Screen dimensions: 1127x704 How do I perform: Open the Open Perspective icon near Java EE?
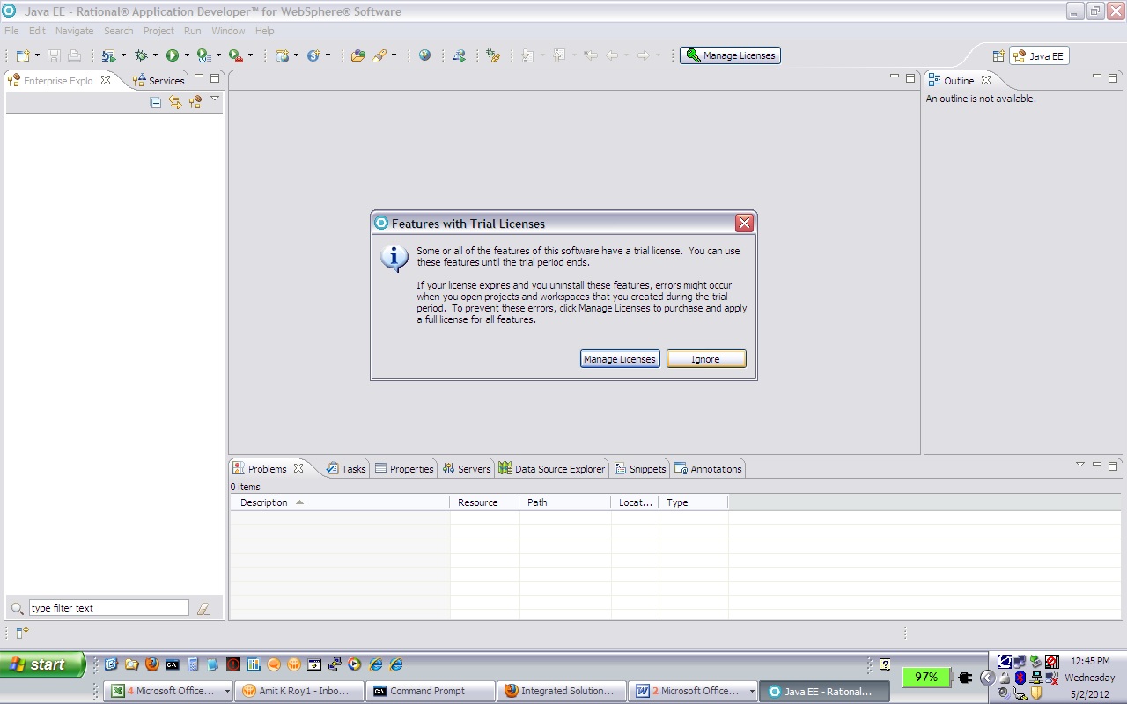coord(998,55)
